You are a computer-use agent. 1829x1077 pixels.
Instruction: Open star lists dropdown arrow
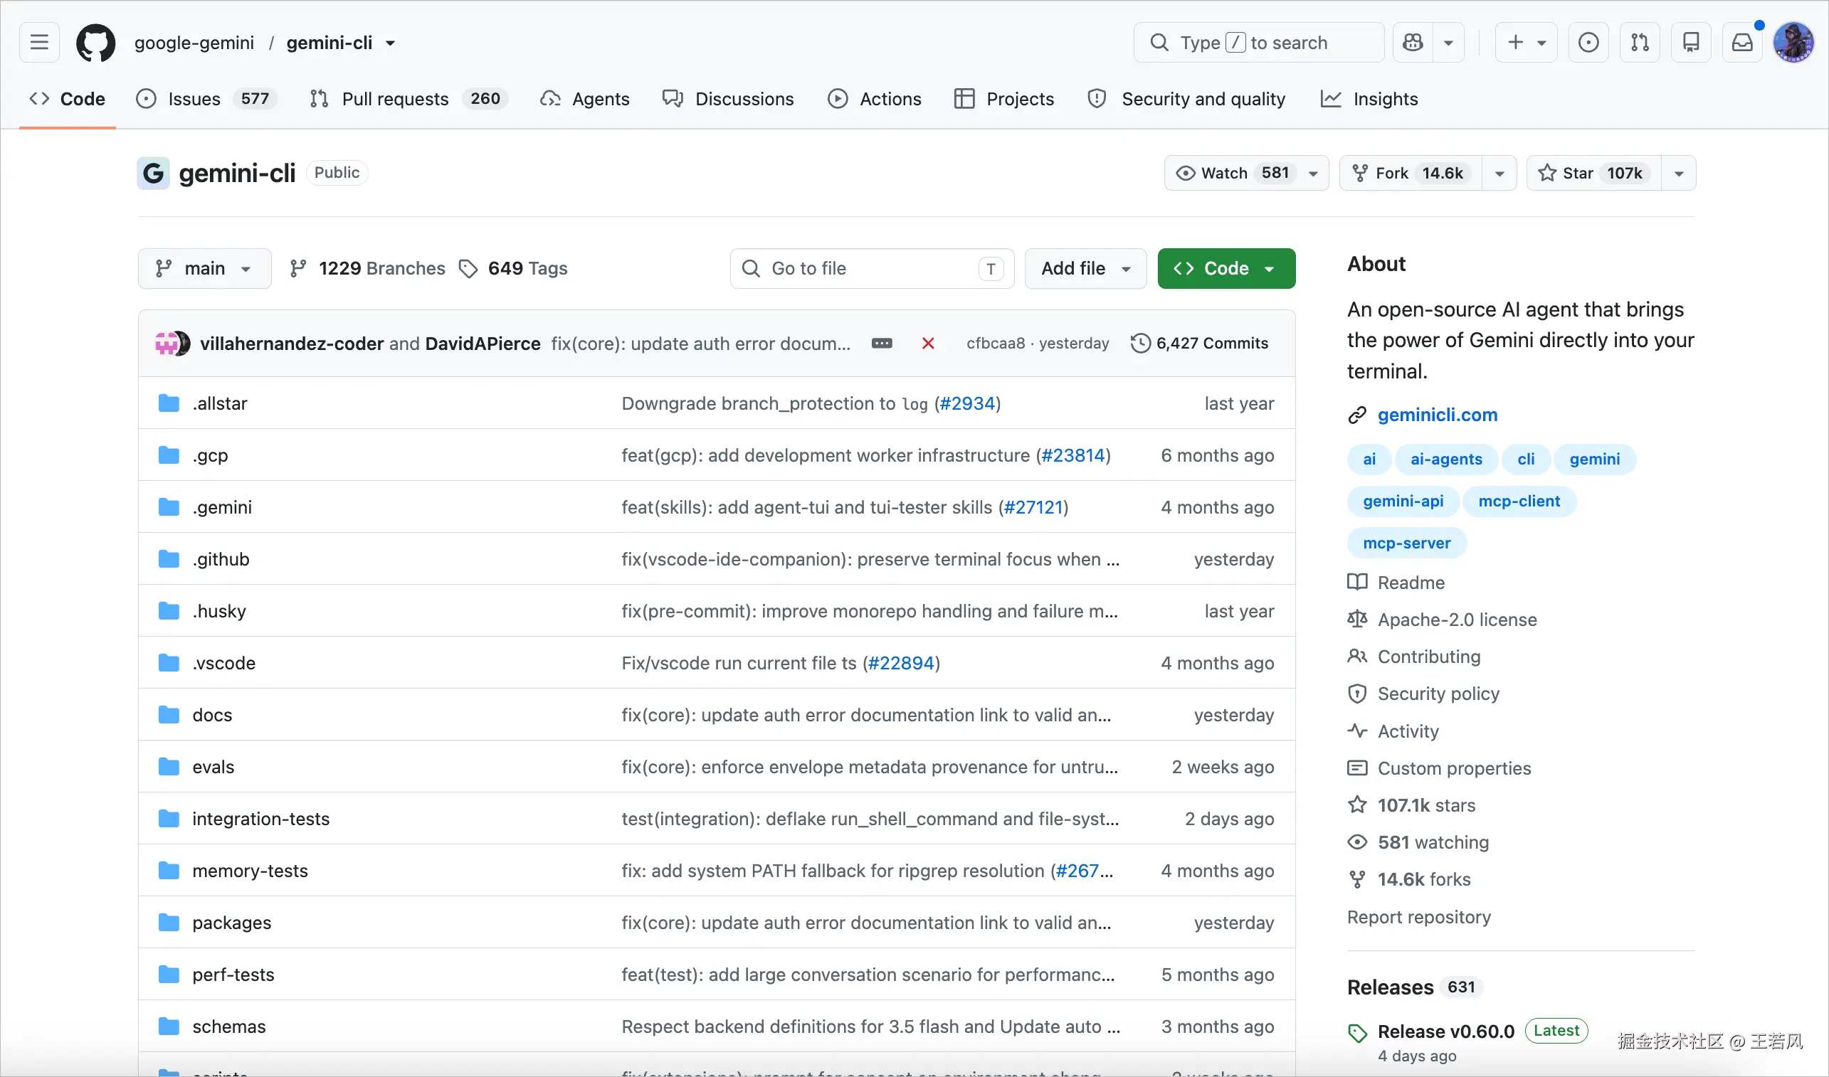pos(1679,173)
